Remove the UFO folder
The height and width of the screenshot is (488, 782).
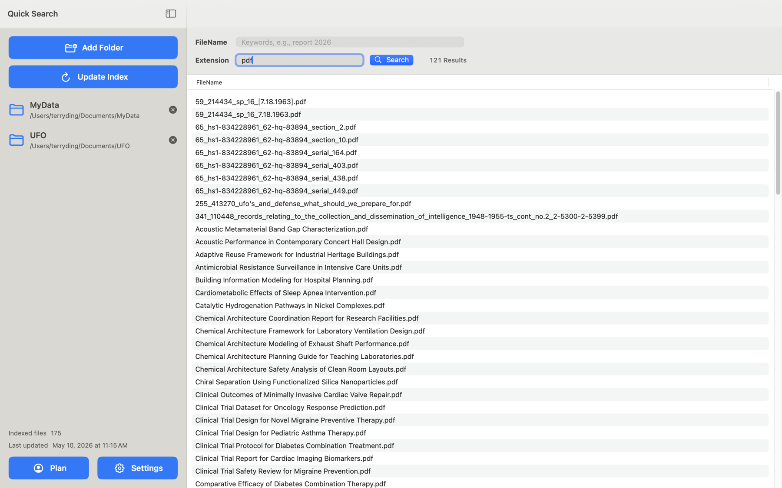click(173, 140)
